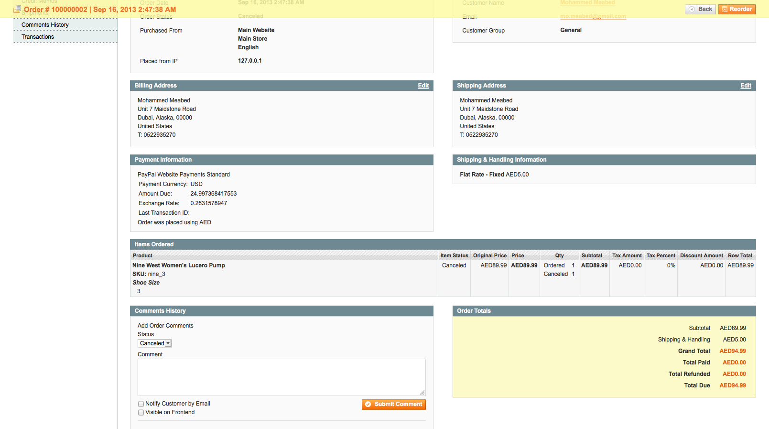The height and width of the screenshot is (429, 769).
Task: Click the SKU nine_3 text
Action: coord(149,274)
